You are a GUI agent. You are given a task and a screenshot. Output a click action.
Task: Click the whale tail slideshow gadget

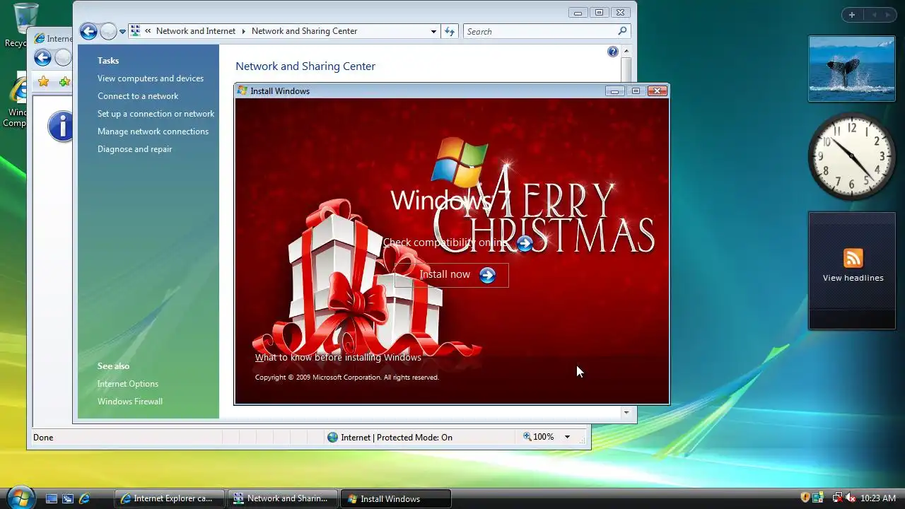[x=852, y=69]
